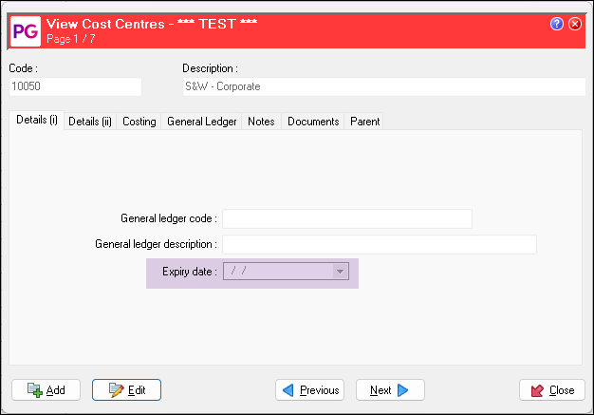
Task: Switch to the Details (ii) tab
Action: [90, 122]
